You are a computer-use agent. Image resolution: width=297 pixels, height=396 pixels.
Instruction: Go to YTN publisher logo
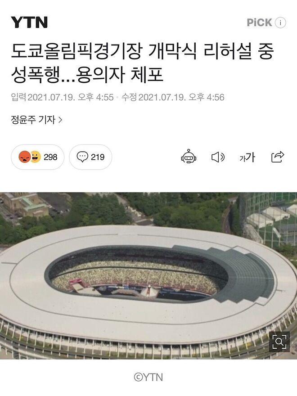[29, 22]
